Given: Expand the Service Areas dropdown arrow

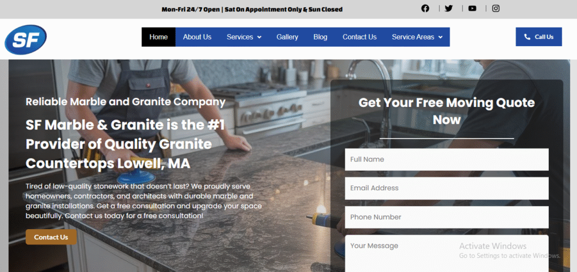Looking at the screenshot, I should click(x=441, y=37).
